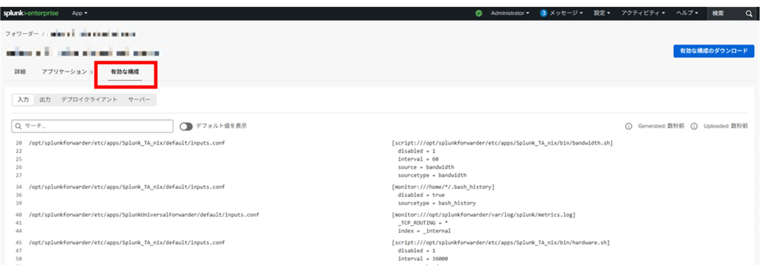This screenshot has height=272, width=761.
Task: Click the magnifier icon in top search box
Action: [749, 13]
